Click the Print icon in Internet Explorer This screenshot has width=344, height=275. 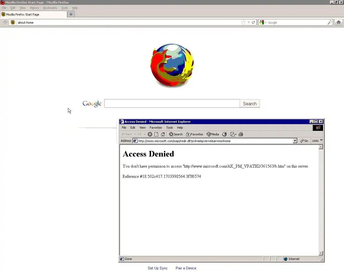click(241, 134)
